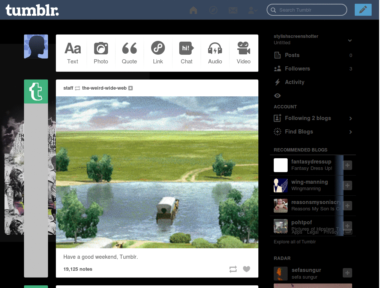Click the Activity lightning bolt icon

click(277, 82)
